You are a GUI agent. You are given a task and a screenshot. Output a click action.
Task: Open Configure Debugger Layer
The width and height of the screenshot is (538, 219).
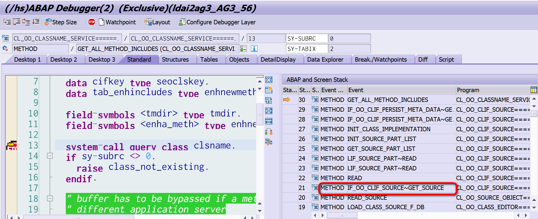pyautogui.click(x=217, y=22)
